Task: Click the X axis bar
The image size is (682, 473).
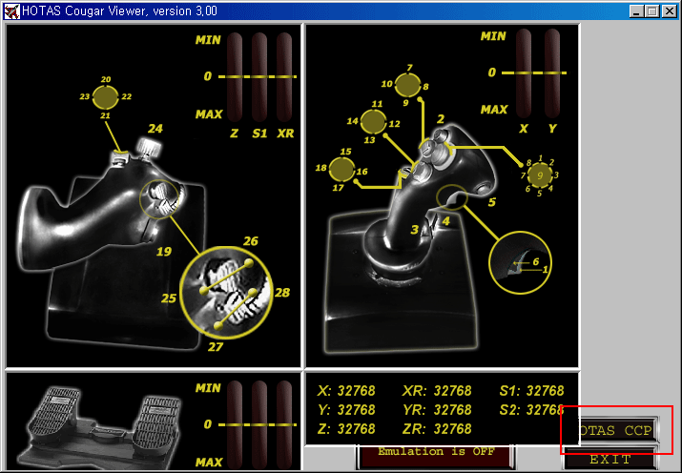Action: [x=524, y=73]
